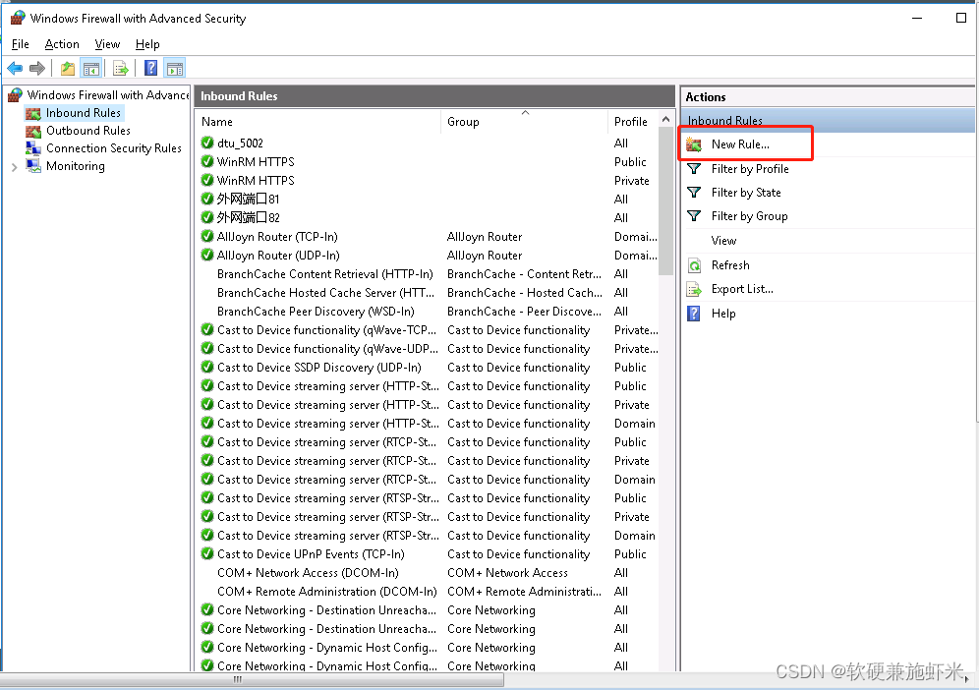Click the Filter by Group funnel icon
This screenshot has height=690, width=979.
[694, 216]
